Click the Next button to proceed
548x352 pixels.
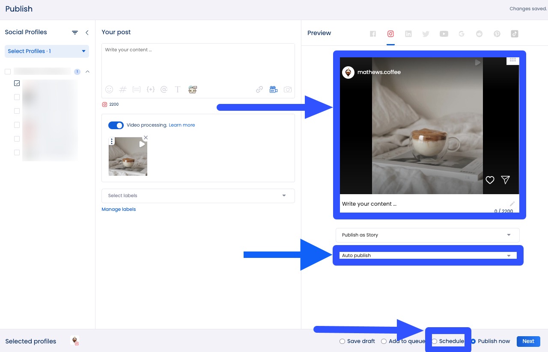tap(528, 341)
